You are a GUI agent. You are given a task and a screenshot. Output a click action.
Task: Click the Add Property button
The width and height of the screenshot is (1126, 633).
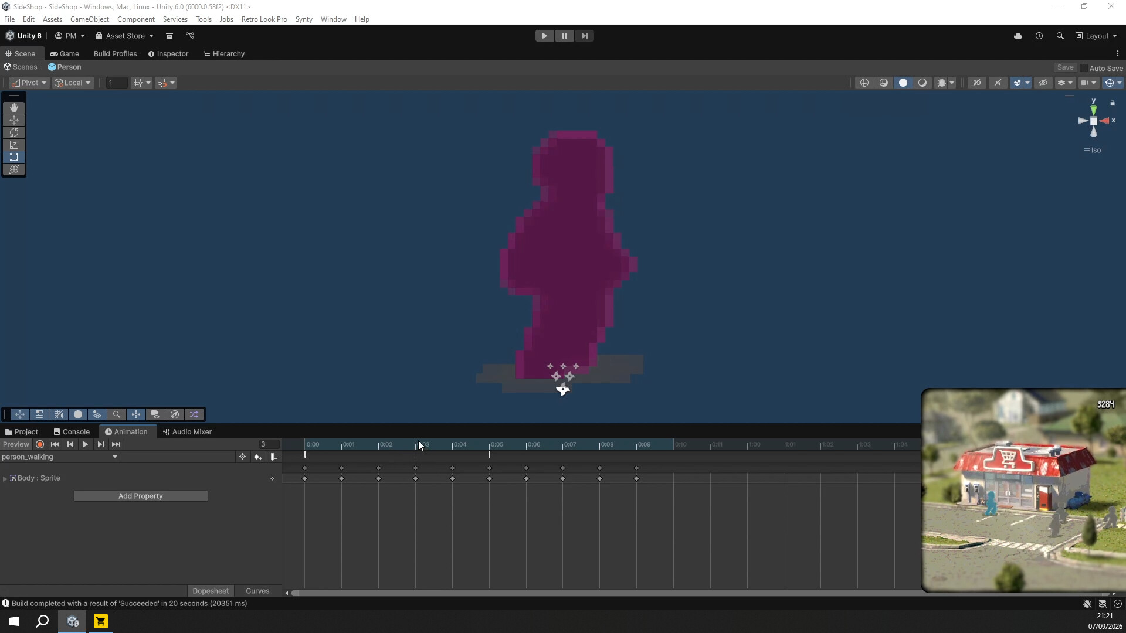click(141, 496)
